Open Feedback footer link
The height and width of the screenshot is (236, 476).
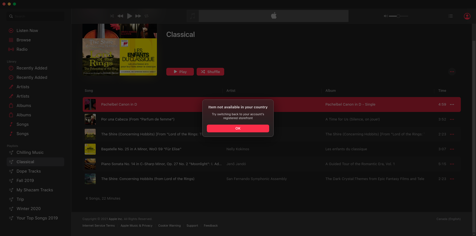(x=211, y=226)
